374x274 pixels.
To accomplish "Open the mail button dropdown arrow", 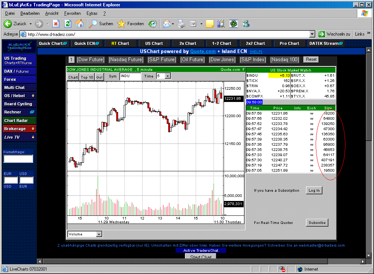I will pyautogui.click(x=173, y=24).
